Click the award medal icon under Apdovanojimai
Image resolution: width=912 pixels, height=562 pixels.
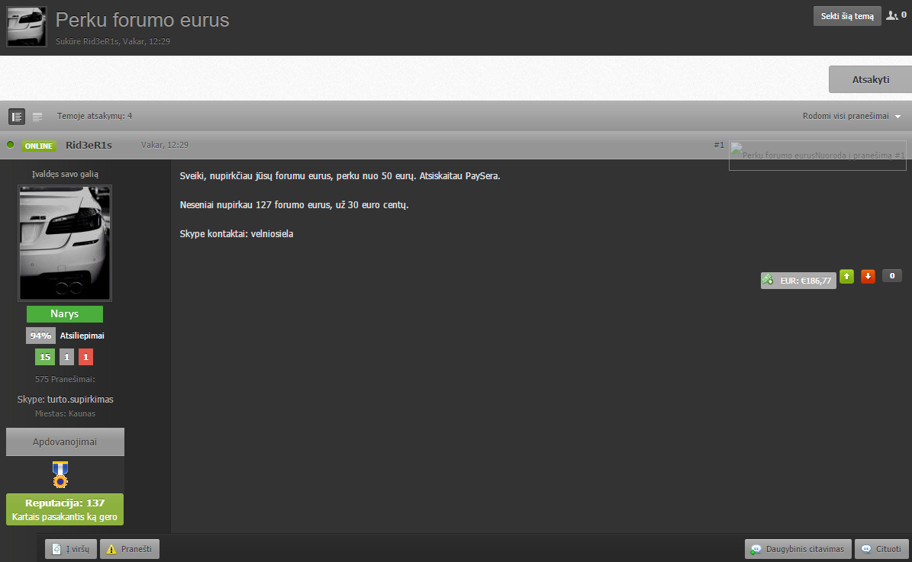(x=60, y=474)
